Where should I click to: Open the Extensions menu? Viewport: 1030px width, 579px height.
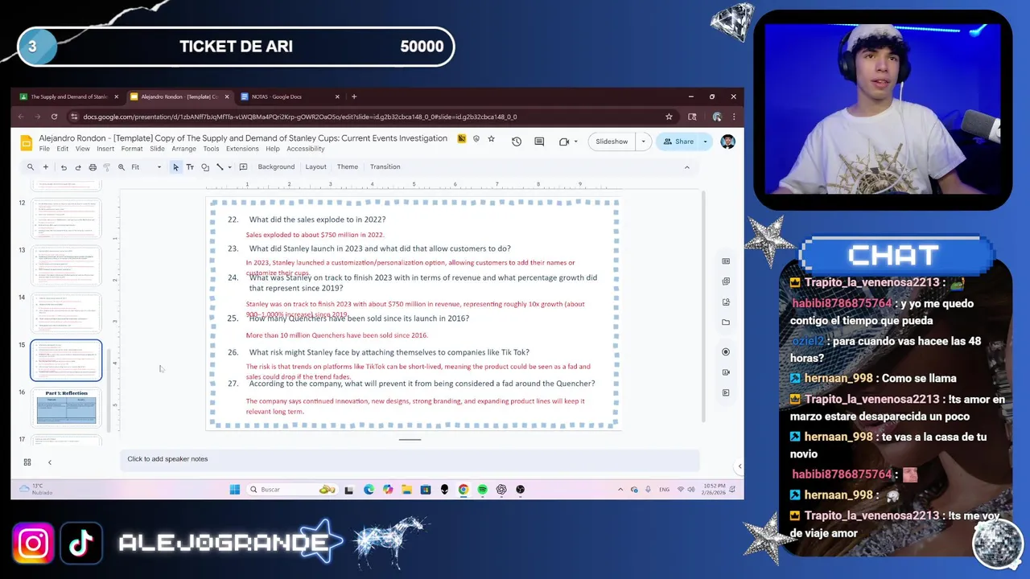[x=242, y=149]
